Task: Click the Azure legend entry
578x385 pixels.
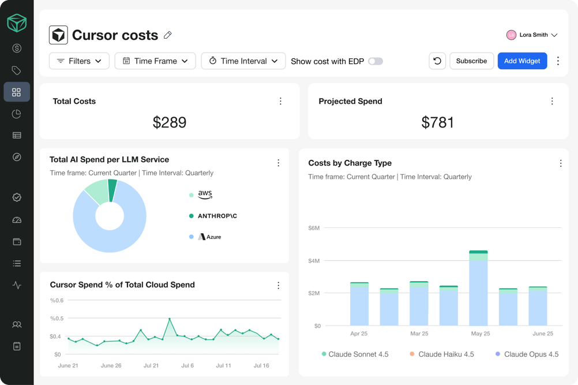Action: pyautogui.click(x=205, y=237)
